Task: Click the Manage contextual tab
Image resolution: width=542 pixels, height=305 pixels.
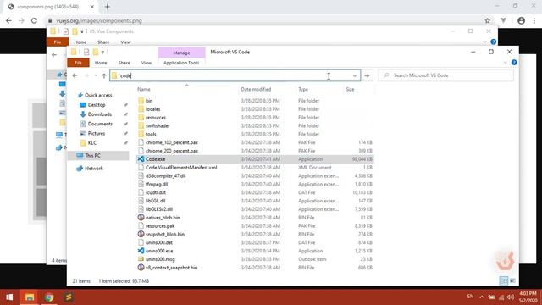Action: (181, 53)
